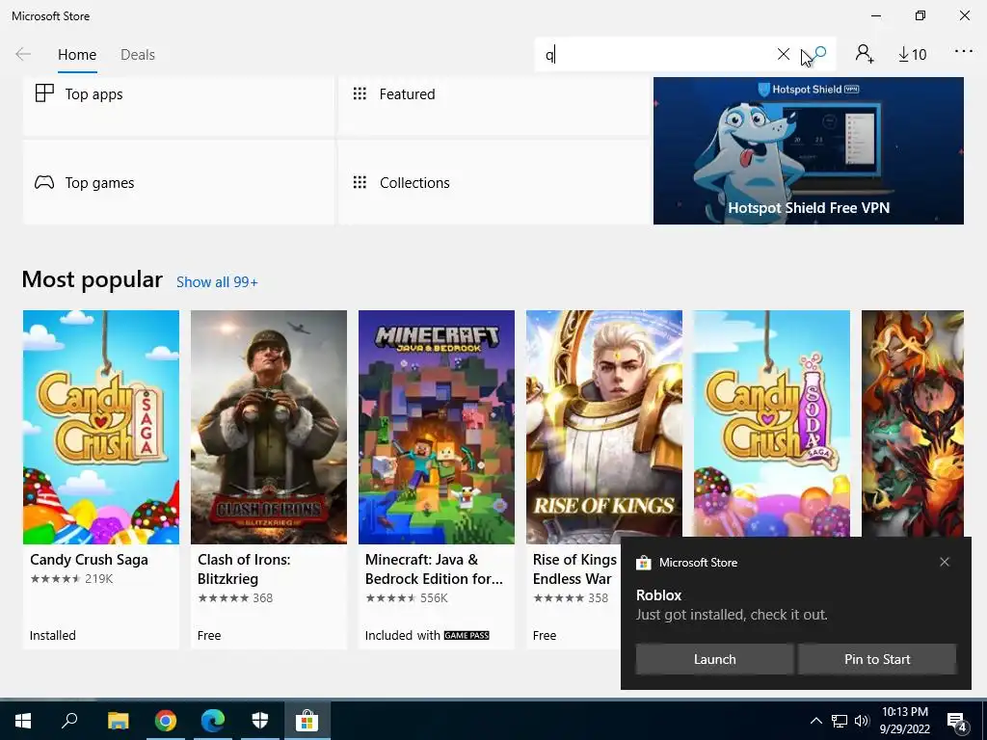
Task: Pin Roblox to Start
Action: (877, 659)
